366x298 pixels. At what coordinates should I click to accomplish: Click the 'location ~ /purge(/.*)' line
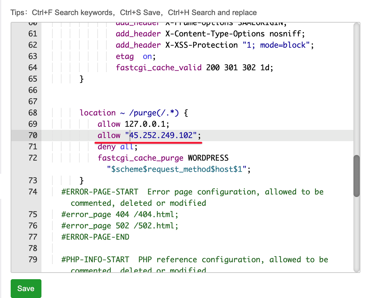click(x=133, y=113)
